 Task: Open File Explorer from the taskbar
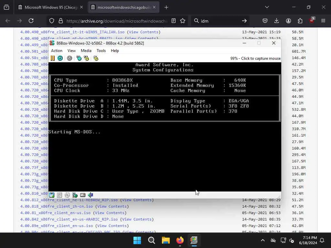[x=166, y=240]
